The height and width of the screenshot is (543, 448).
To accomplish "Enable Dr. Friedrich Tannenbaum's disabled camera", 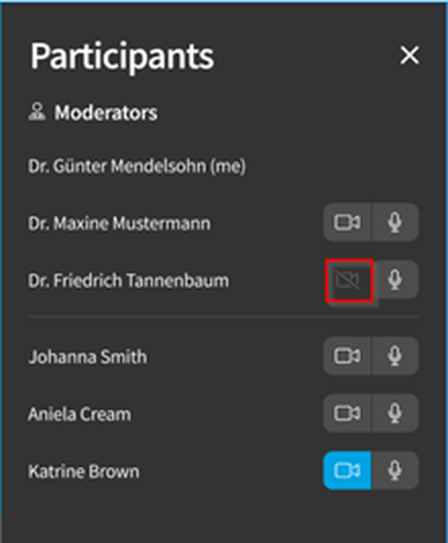I will [349, 280].
